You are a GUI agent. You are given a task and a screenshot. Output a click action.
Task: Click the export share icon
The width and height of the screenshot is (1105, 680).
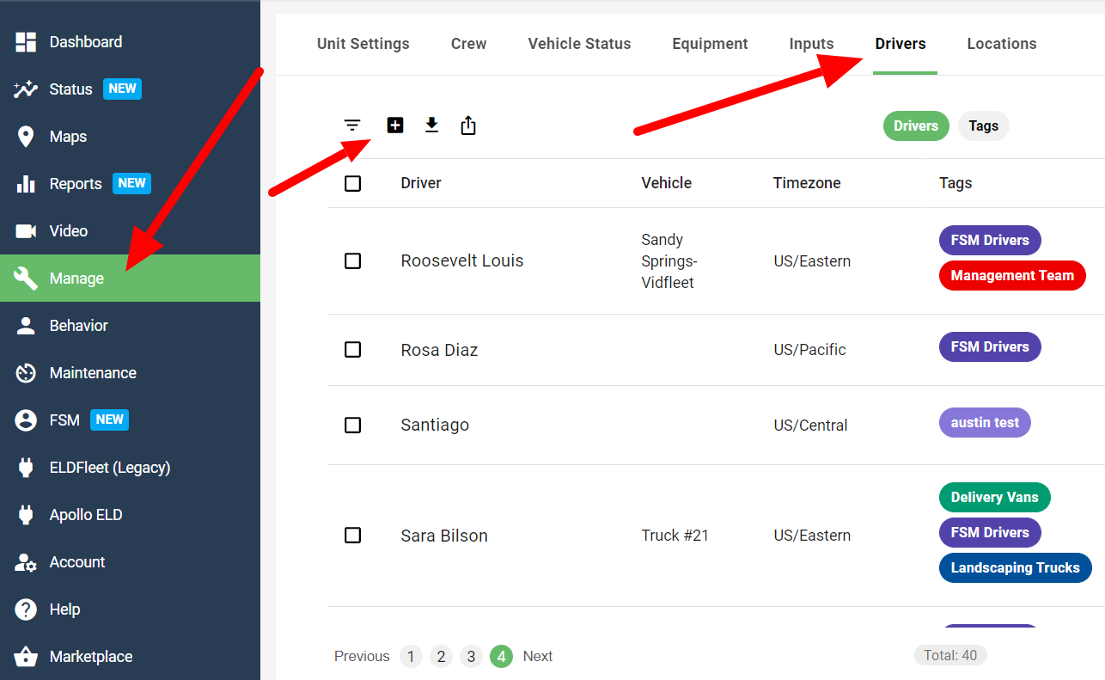468,125
